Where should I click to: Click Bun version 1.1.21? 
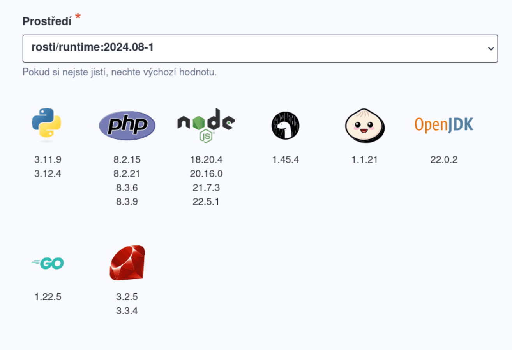point(365,159)
